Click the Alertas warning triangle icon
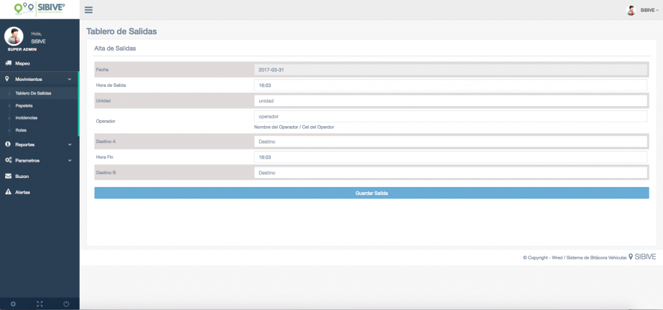The width and height of the screenshot is (663, 310). click(8, 192)
